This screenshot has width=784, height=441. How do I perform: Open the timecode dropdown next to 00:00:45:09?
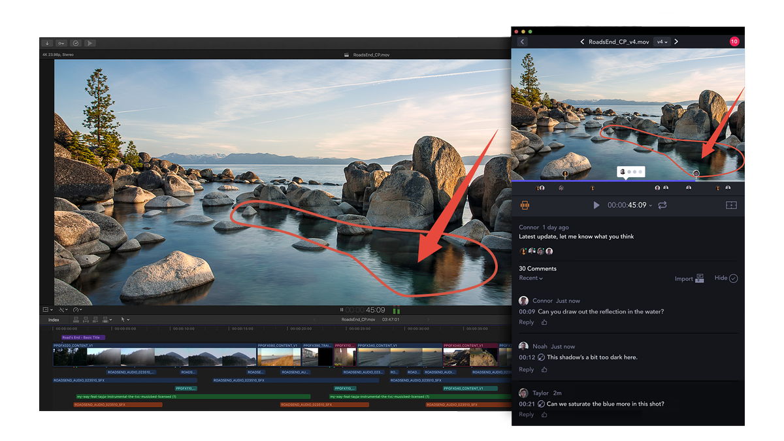pos(650,204)
